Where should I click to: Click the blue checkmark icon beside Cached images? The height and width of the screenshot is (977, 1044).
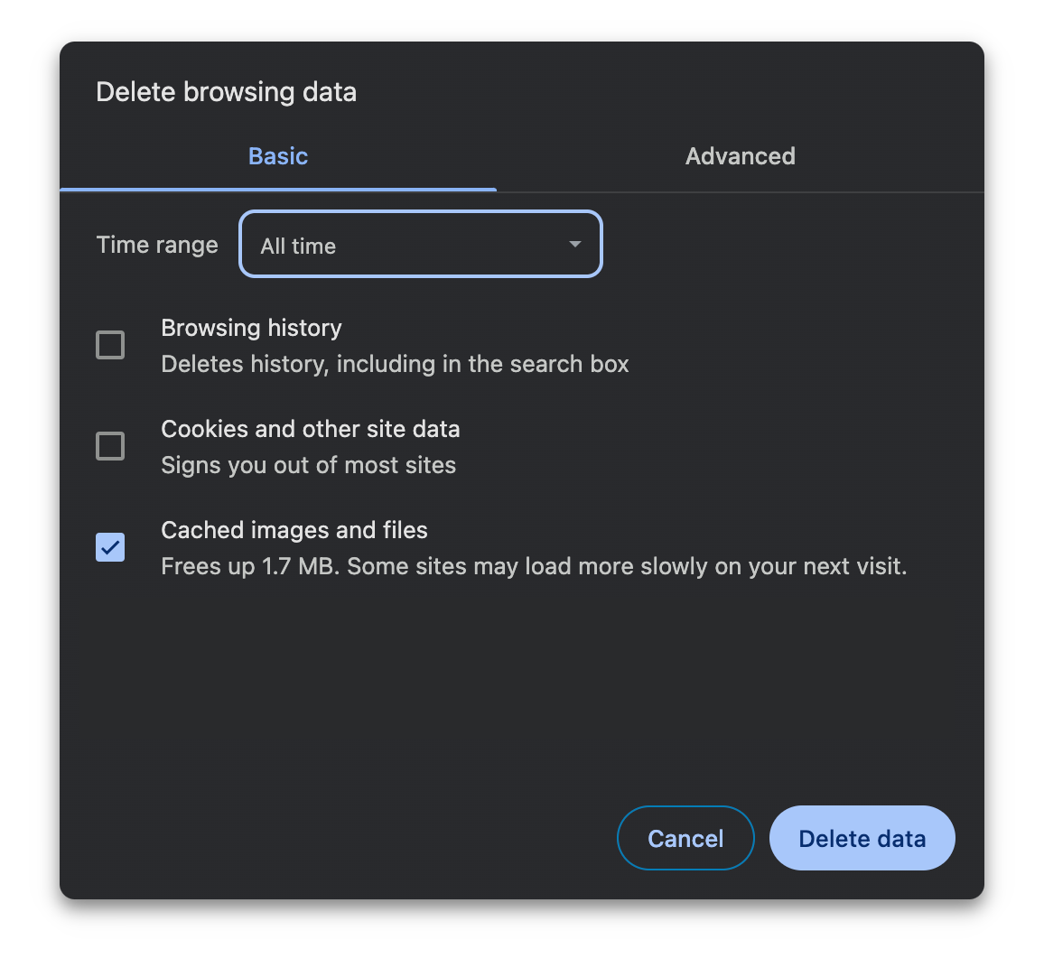pyautogui.click(x=110, y=547)
